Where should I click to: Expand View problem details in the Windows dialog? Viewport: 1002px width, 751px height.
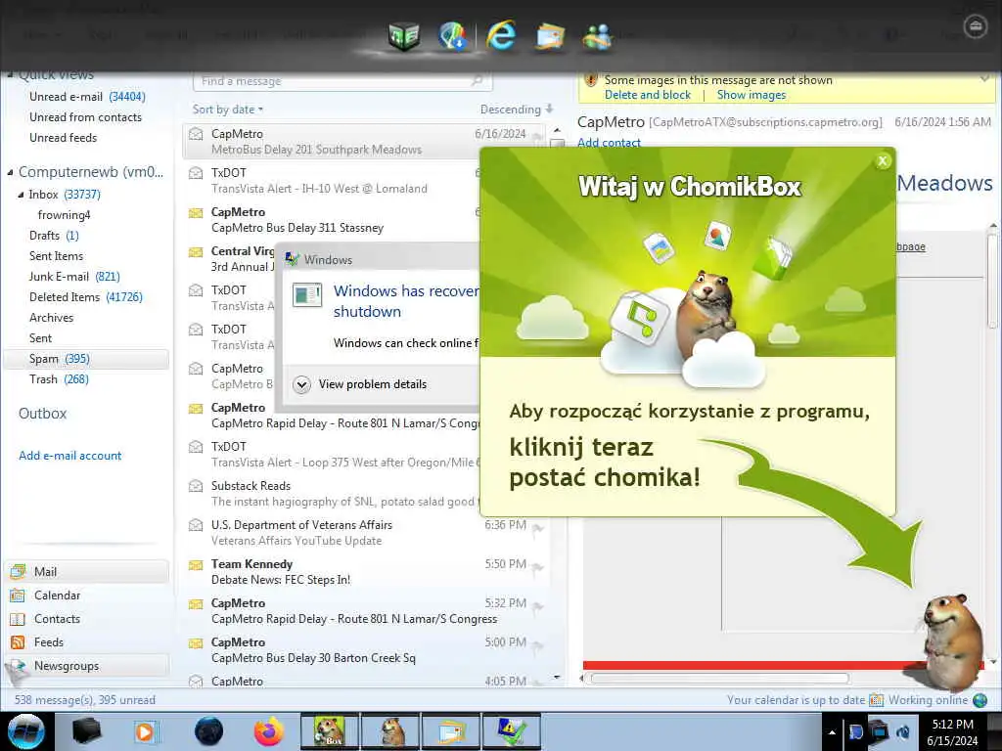coord(301,384)
